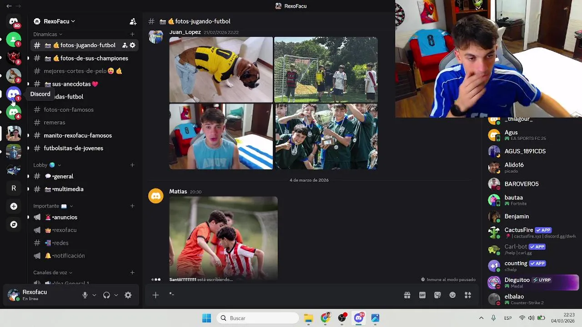Open the multimedia channel
The width and height of the screenshot is (582, 327).
[85, 189]
